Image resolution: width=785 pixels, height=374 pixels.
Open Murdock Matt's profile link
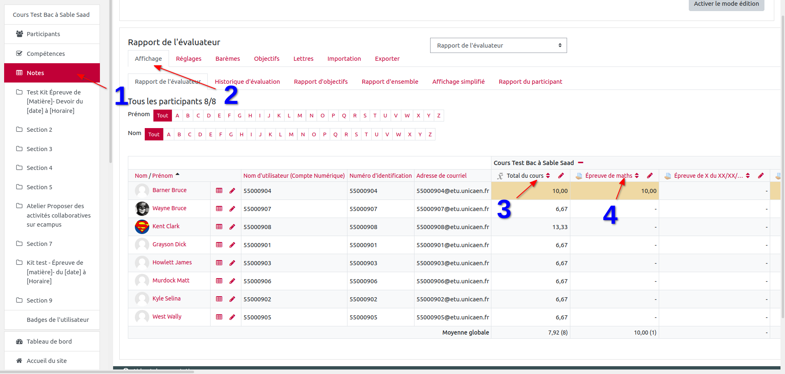171,280
